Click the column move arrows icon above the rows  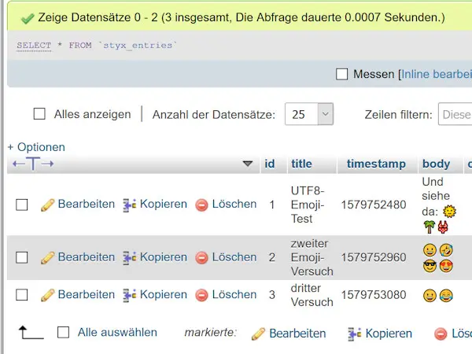[x=32, y=164]
